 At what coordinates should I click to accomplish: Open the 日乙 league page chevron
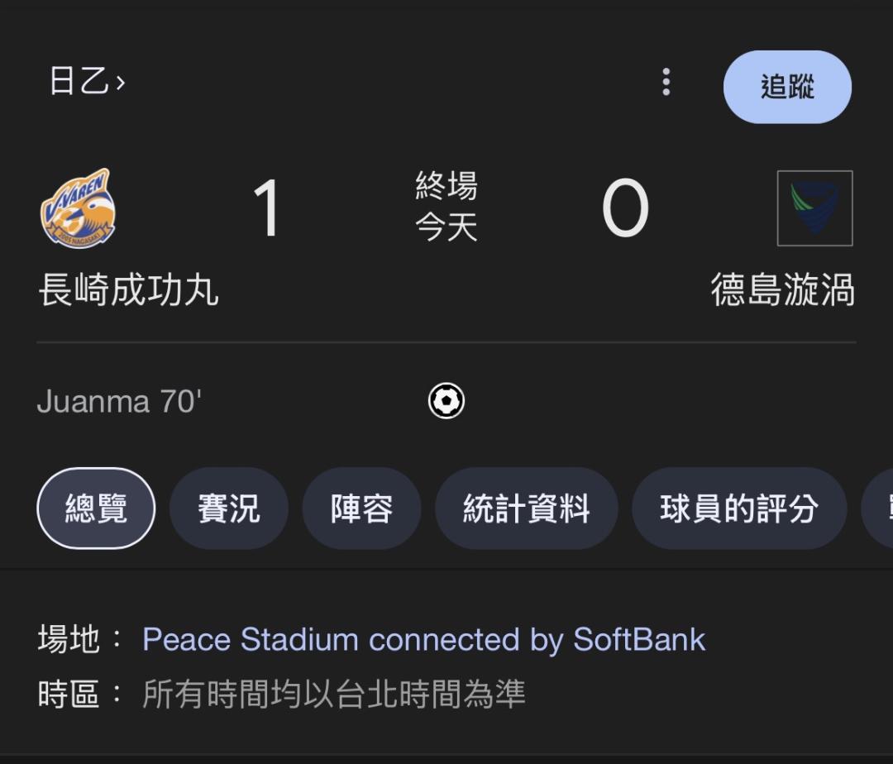point(120,83)
